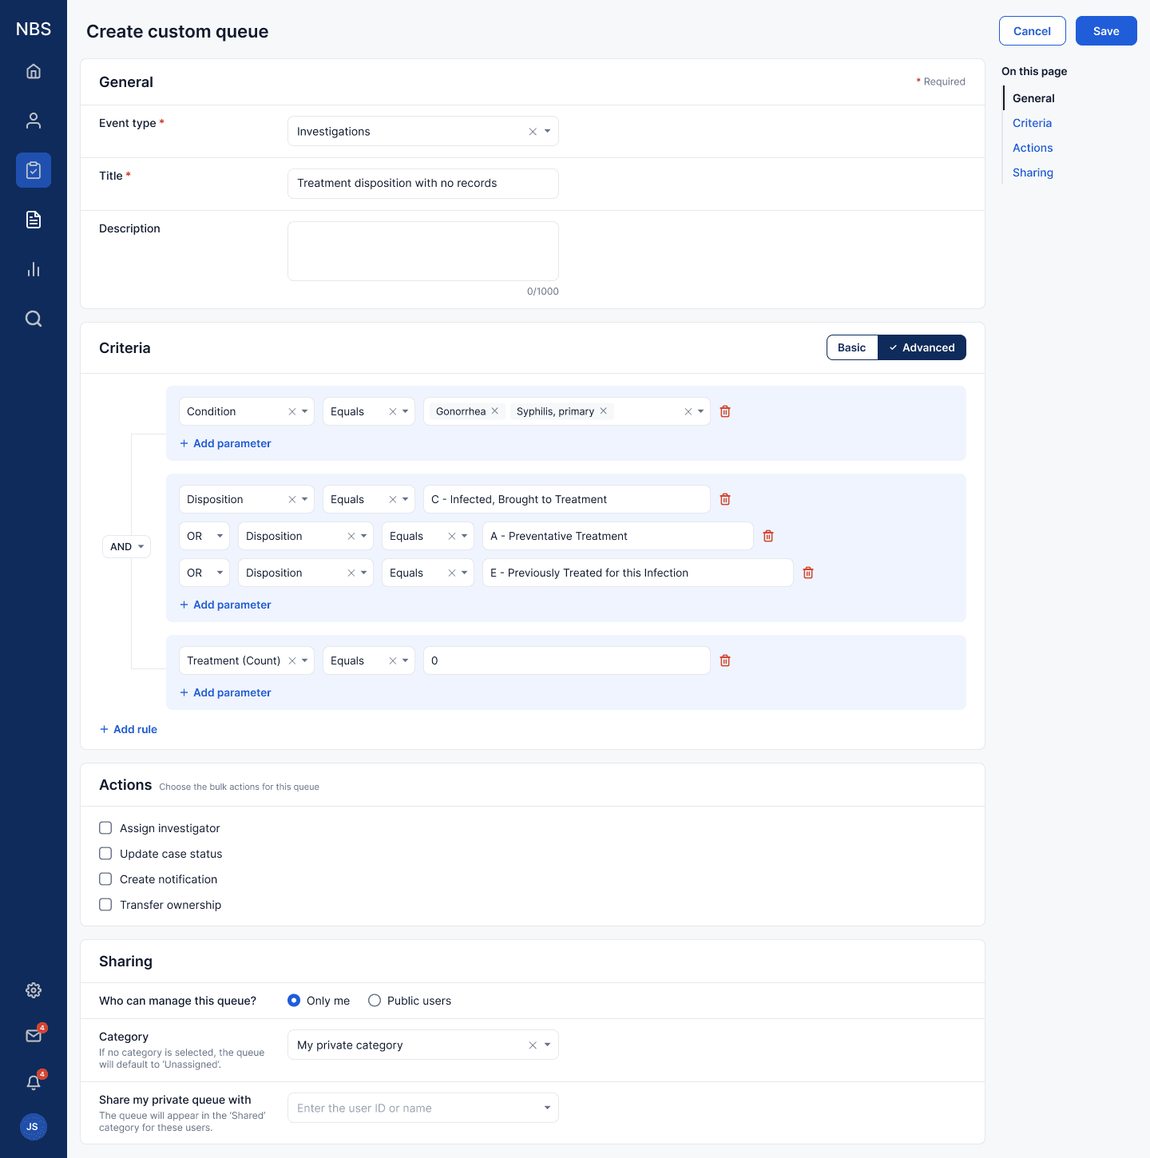Open the Documents icon in the sidebar
Screen dimensions: 1150x1158
tap(34, 220)
